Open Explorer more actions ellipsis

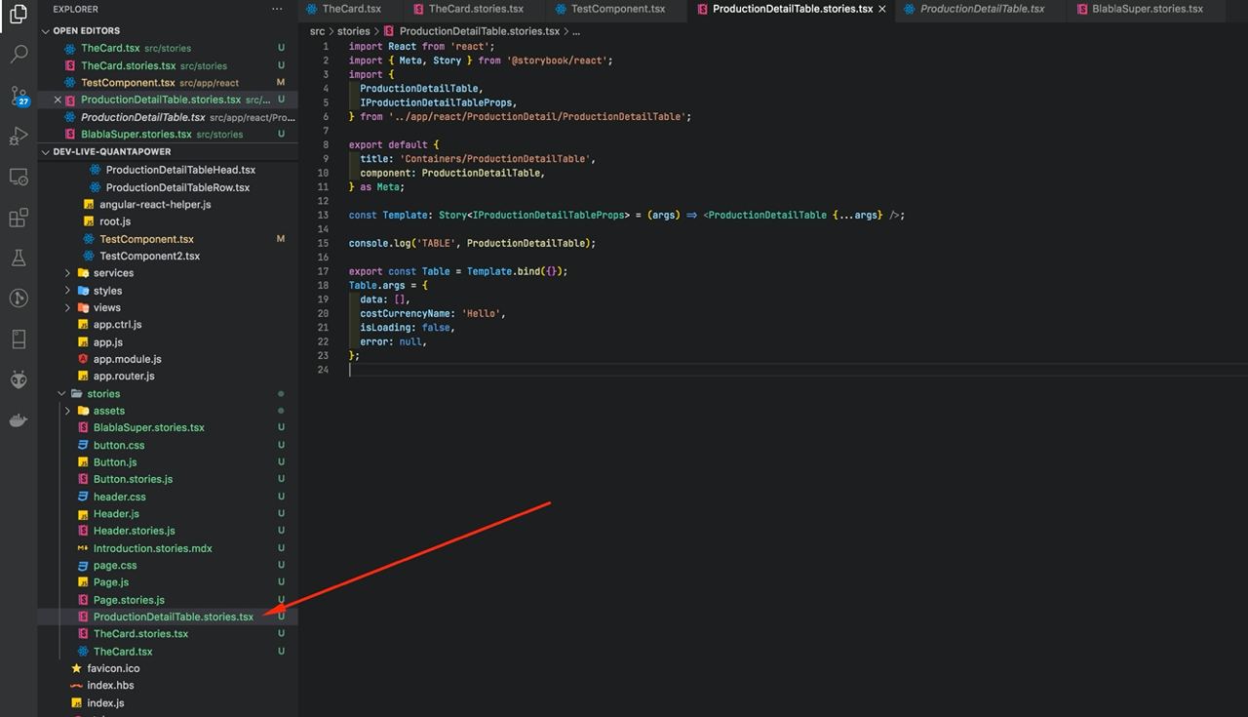point(277,9)
